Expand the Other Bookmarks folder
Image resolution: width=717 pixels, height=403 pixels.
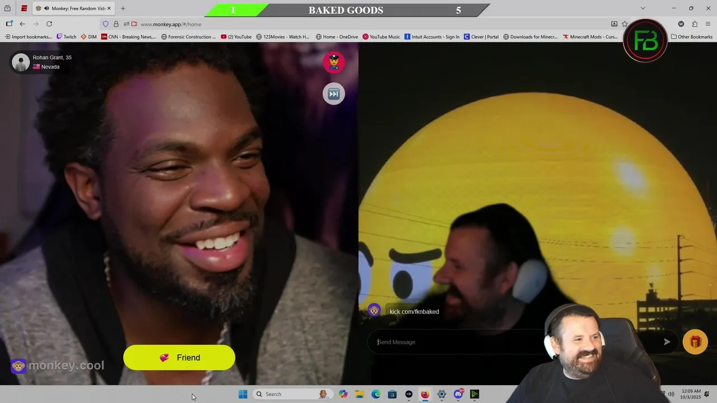pyautogui.click(x=691, y=37)
